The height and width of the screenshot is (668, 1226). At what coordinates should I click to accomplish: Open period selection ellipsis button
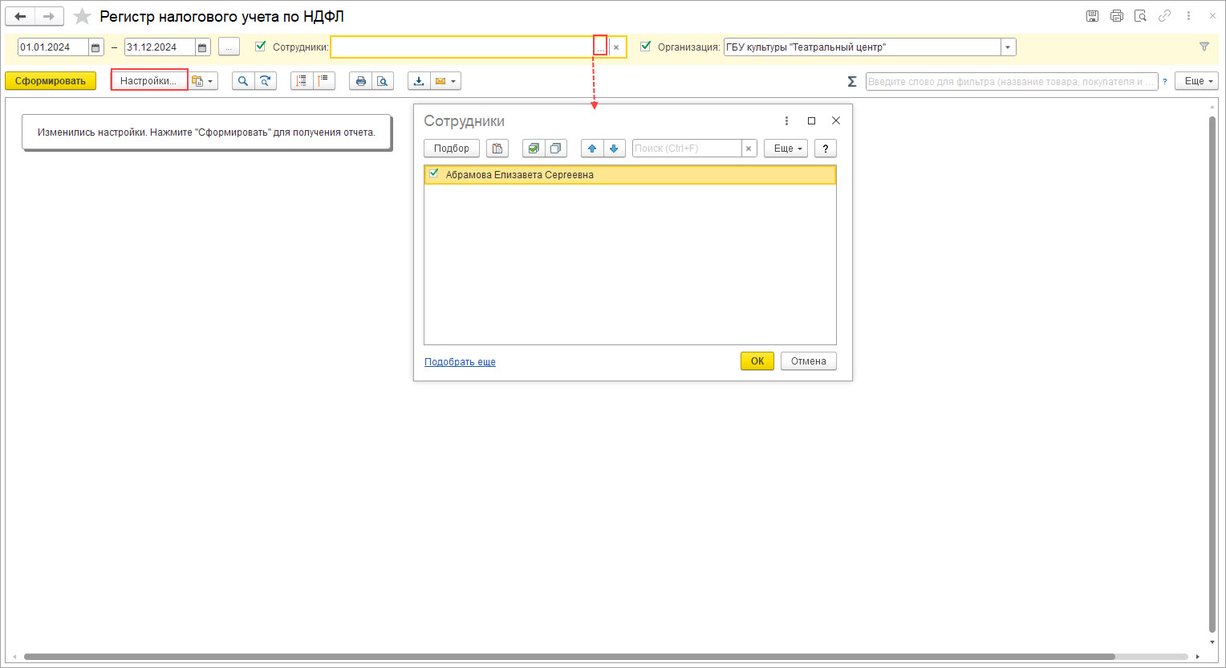point(229,47)
